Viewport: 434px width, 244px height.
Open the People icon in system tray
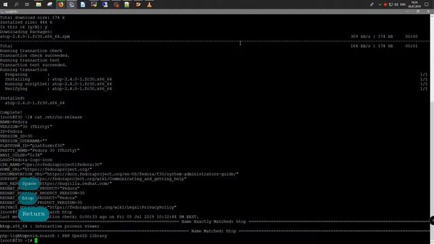click(x=372, y=5)
